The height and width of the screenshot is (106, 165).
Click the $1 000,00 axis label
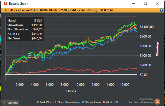coord(147,27)
